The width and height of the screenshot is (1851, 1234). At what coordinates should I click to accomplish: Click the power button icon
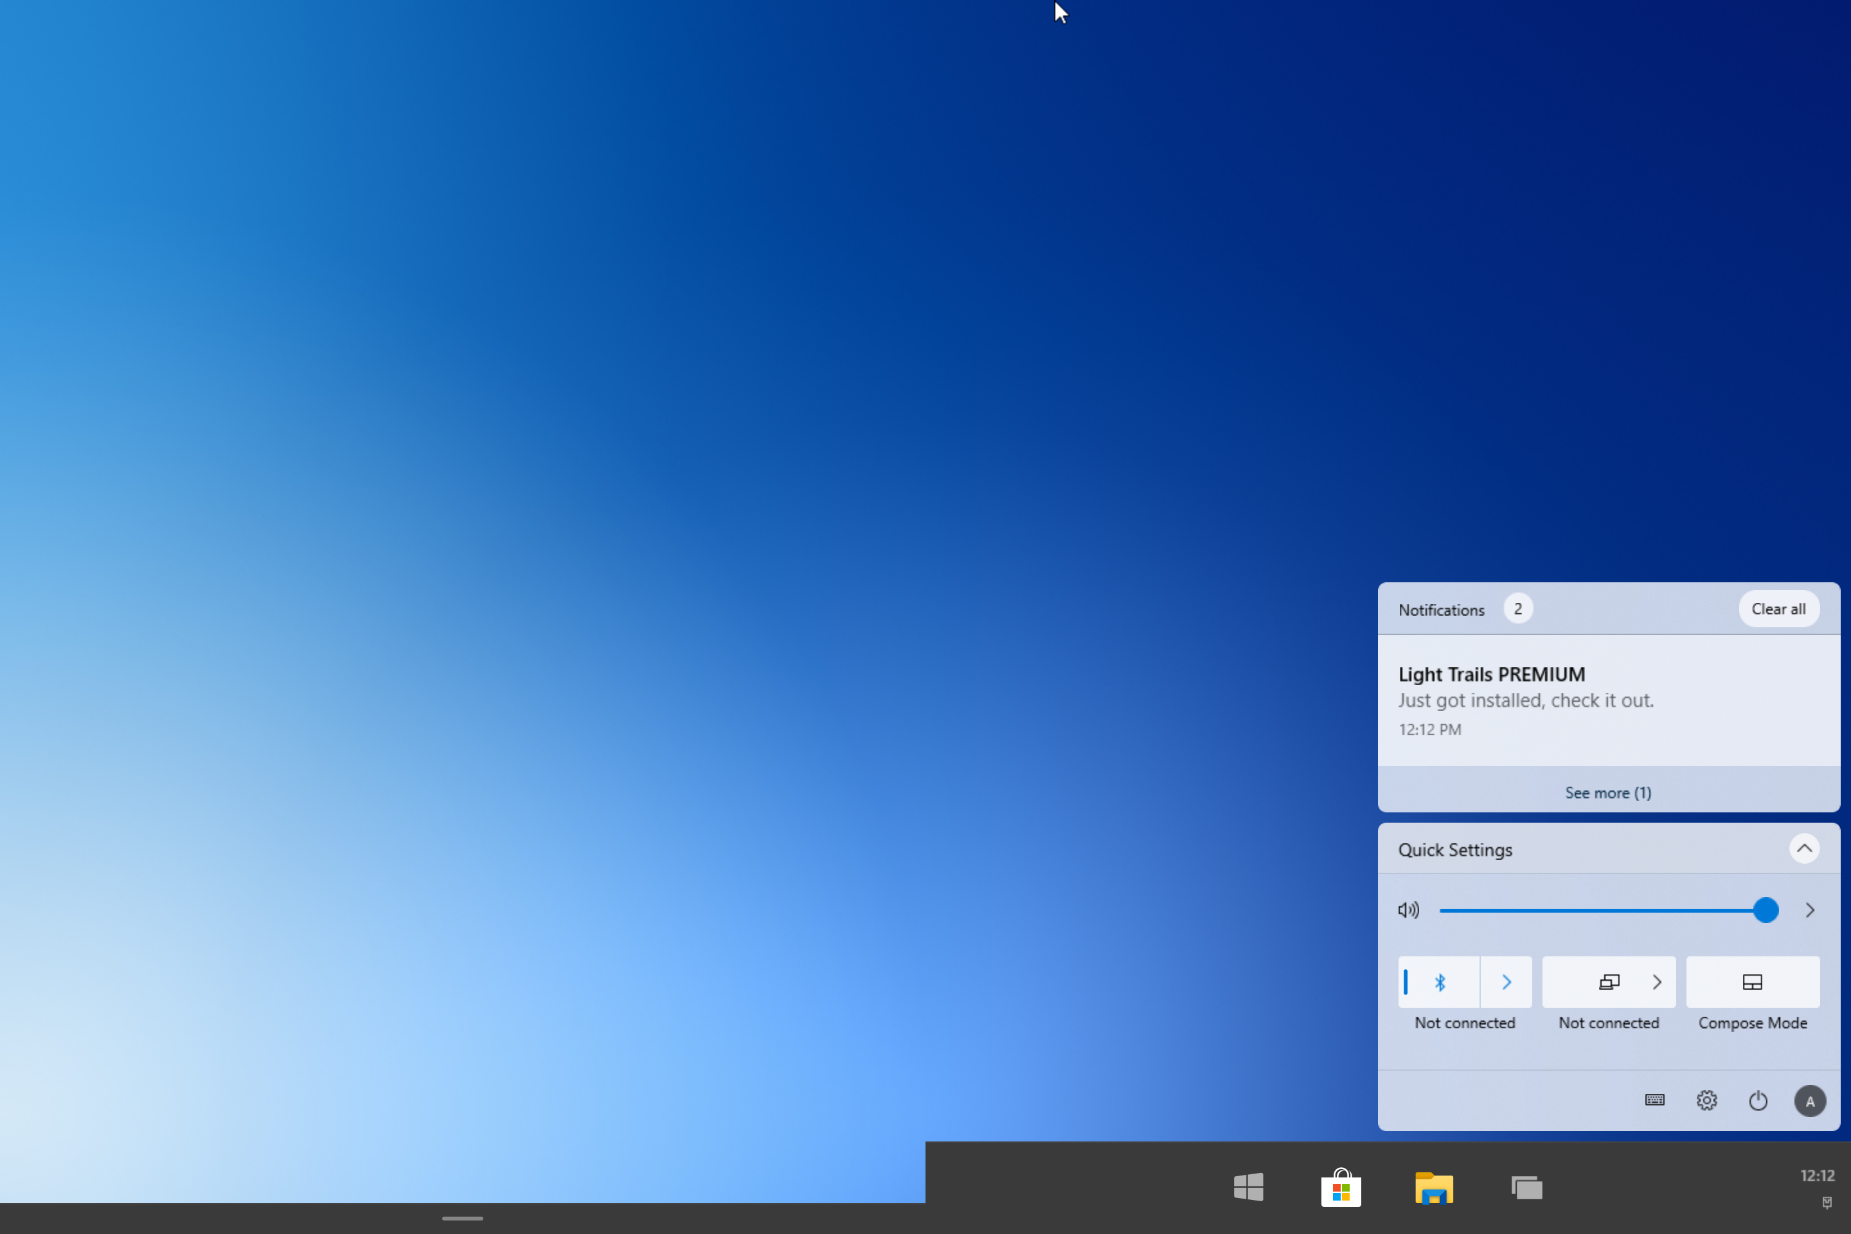1758,1100
